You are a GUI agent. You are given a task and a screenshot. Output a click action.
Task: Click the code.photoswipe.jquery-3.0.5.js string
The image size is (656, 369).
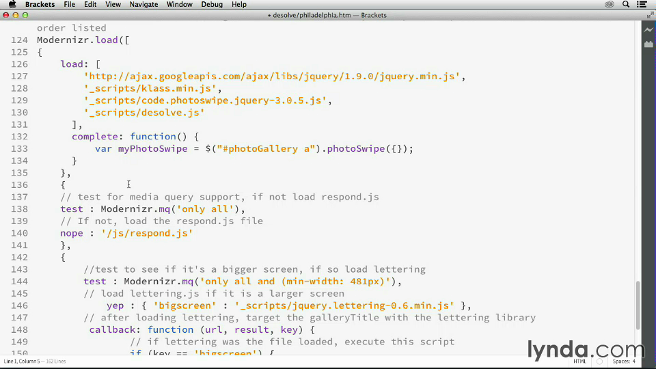click(205, 101)
